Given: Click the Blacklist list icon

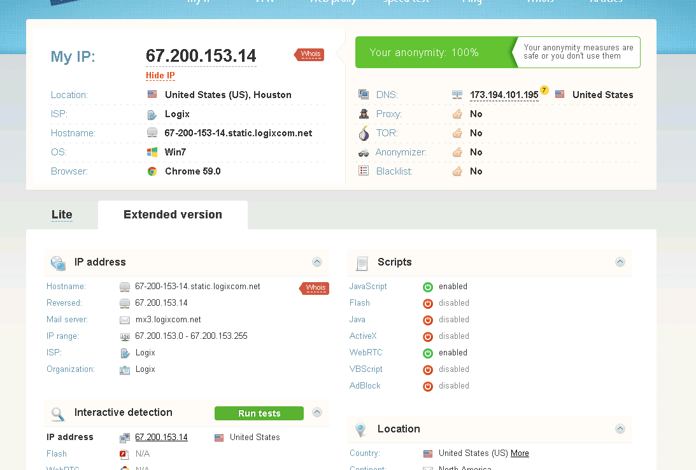Looking at the screenshot, I should pos(364,171).
